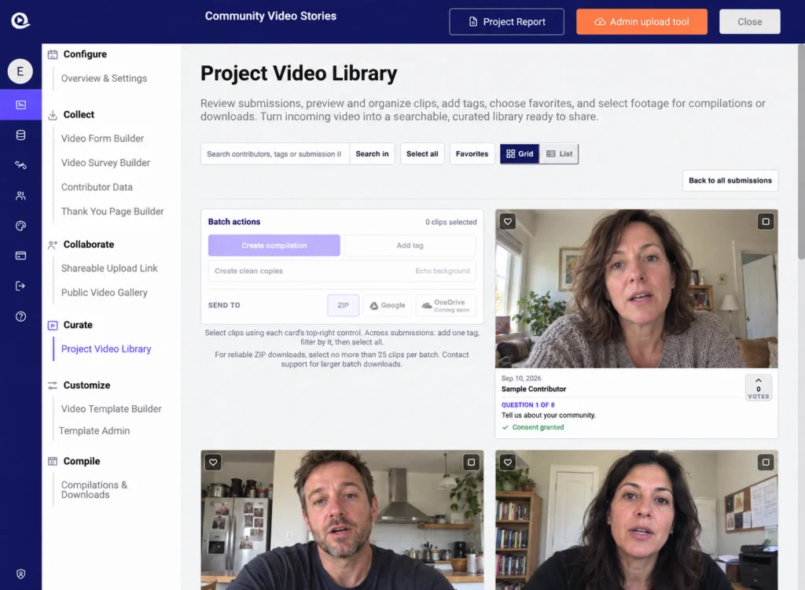The width and height of the screenshot is (805, 590).
Task: Click Create compilation button
Action: [274, 245]
